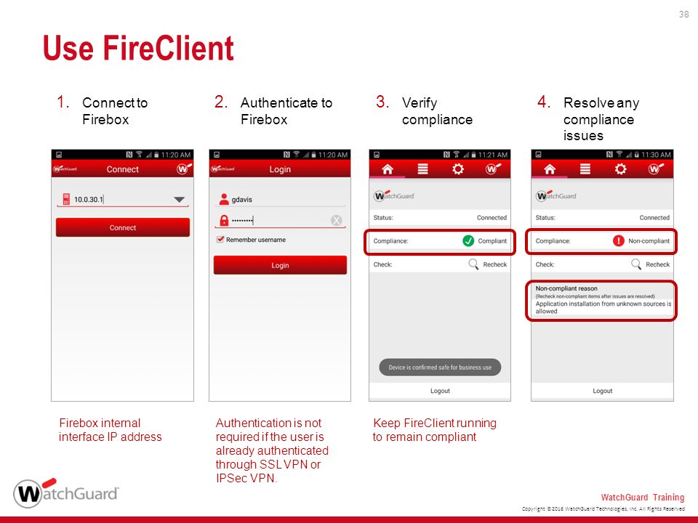The height and width of the screenshot is (523, 698).
Task: Click the WatchGuard logo left of Connect title
Action: [65, 169]
